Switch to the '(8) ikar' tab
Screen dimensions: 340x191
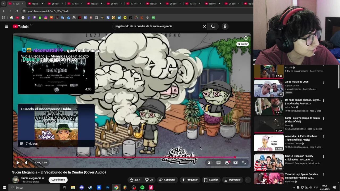pos(55,4)
